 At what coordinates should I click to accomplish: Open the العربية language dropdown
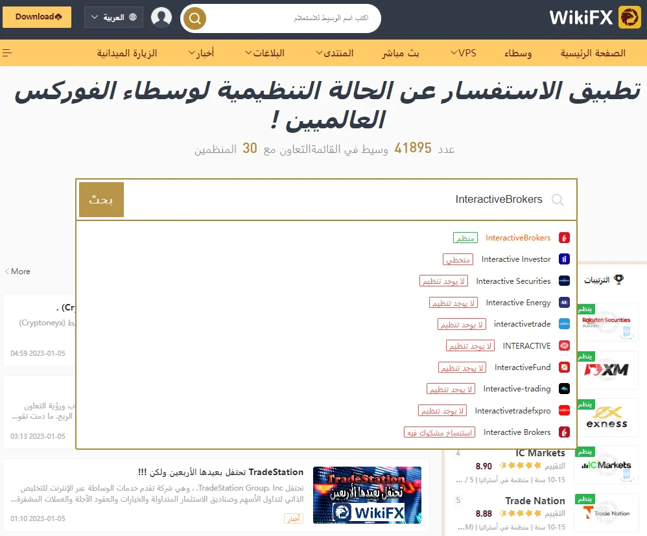pos(113,17)
